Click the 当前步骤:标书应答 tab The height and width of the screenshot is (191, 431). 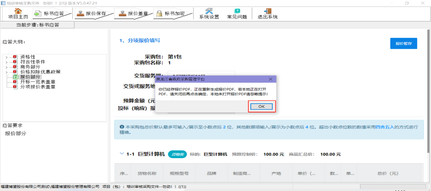coord(37,25)
